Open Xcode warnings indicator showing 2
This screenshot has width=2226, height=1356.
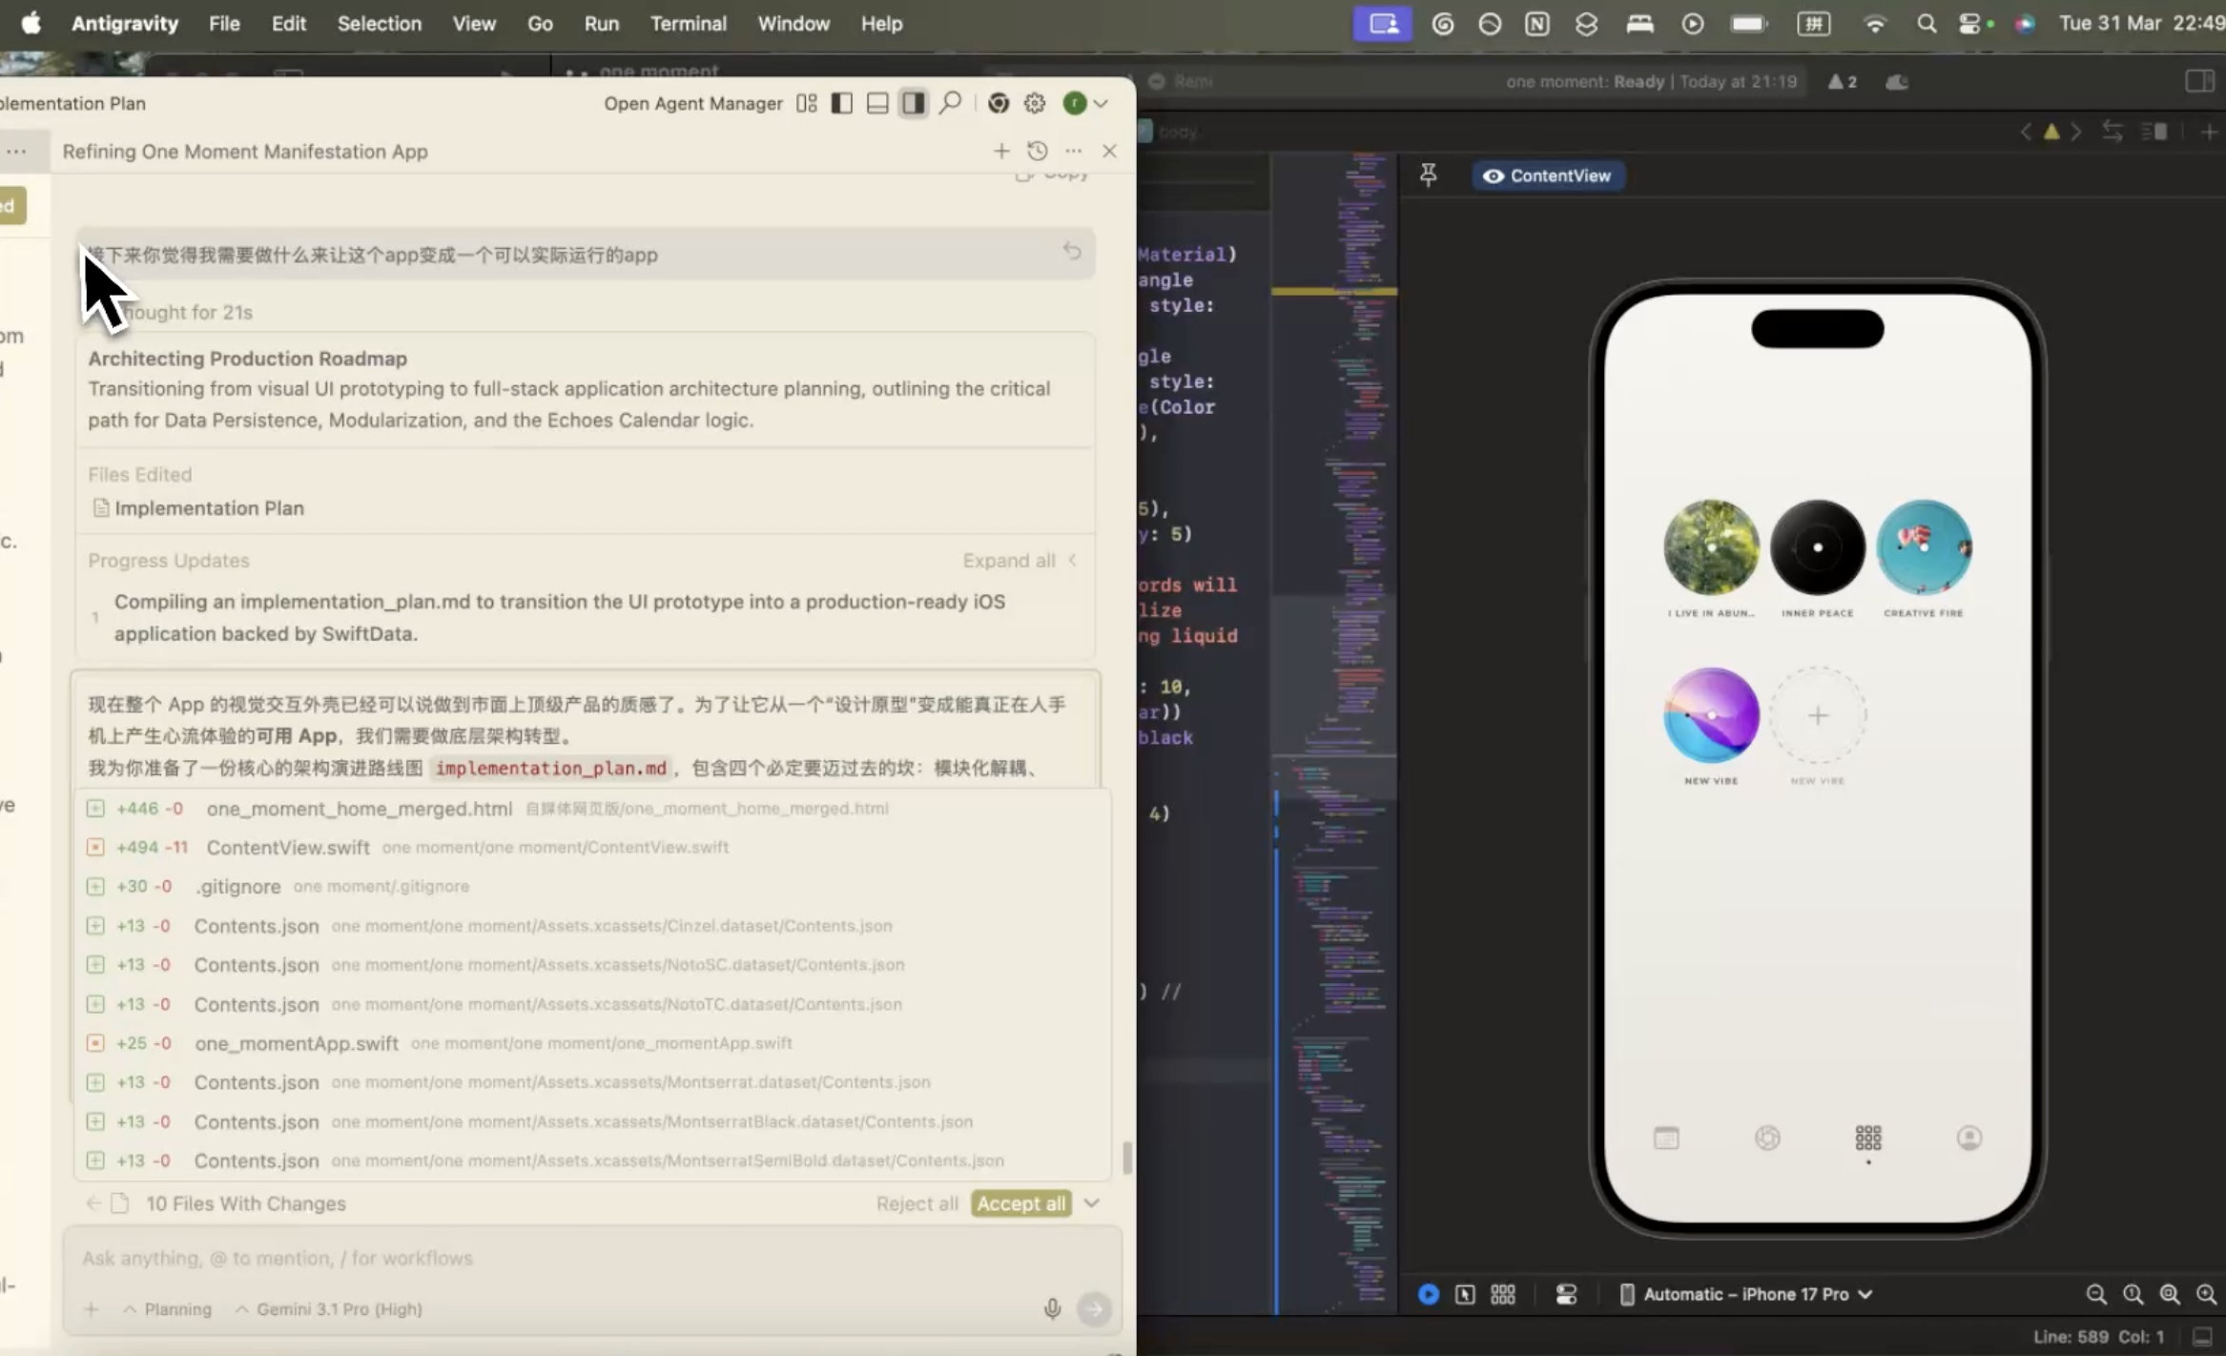click(1842, 82)
